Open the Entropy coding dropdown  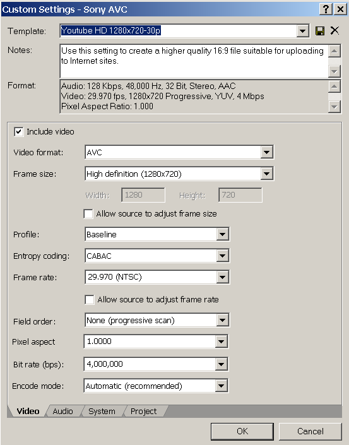(222, 256)
